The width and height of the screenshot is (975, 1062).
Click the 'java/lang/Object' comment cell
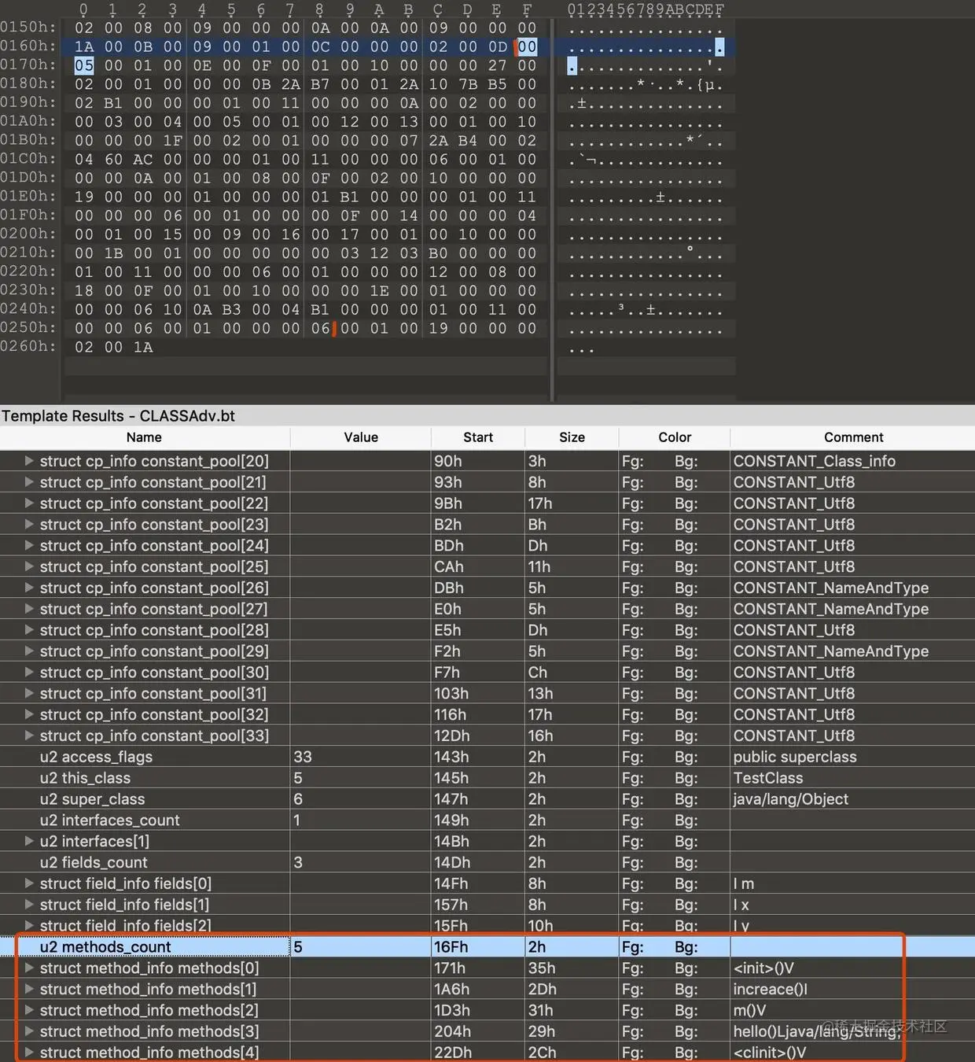pos(791,799)
